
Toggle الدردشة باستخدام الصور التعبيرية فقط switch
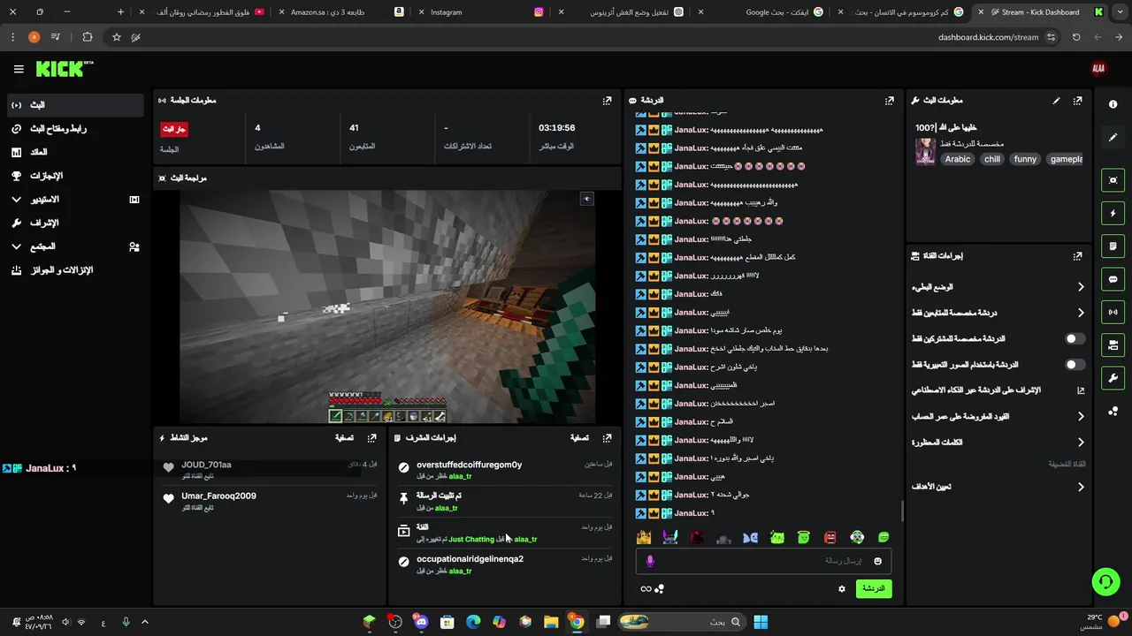(x=1075, y=364)
